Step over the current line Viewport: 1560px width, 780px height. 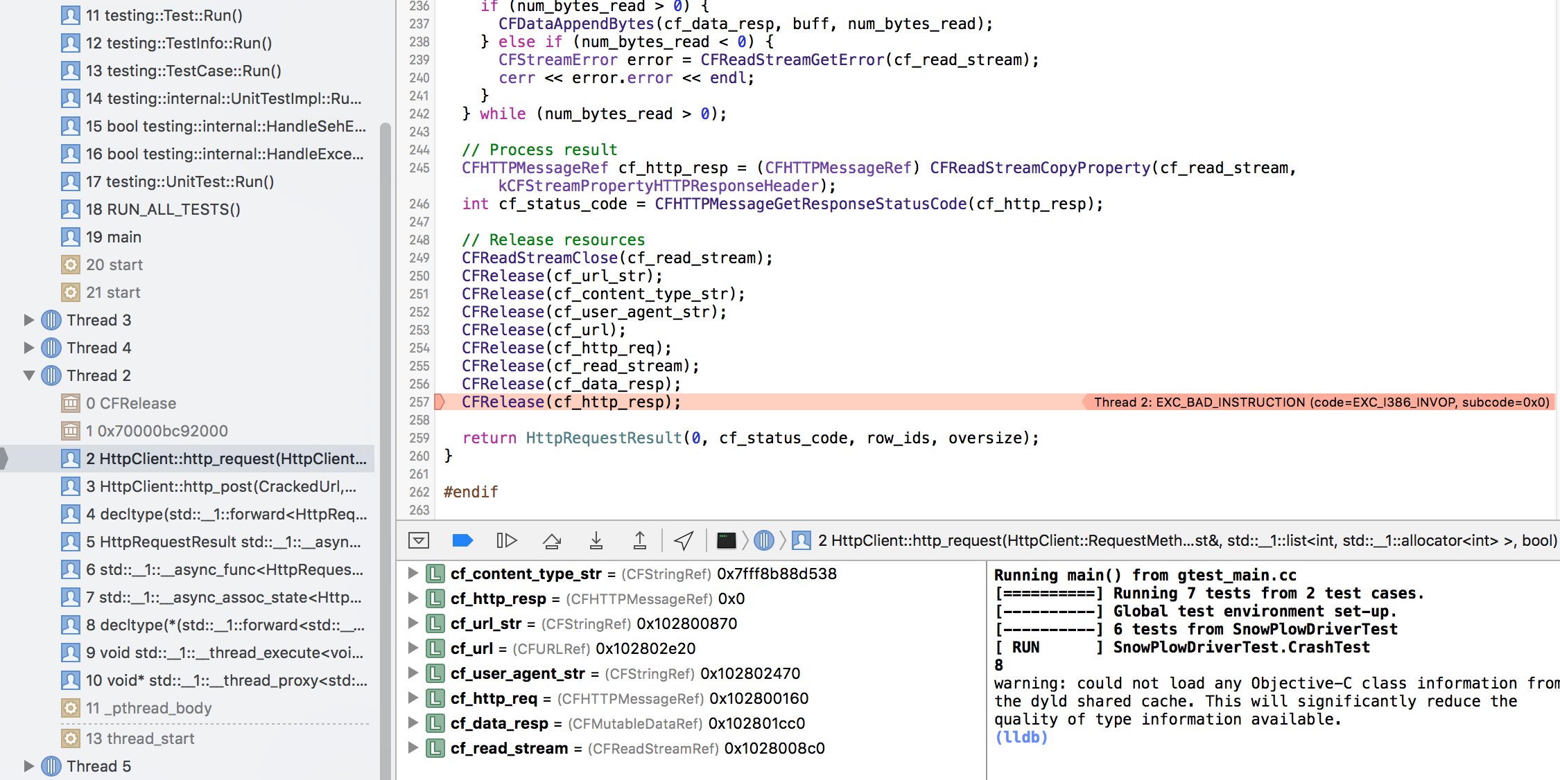[551, 540]
